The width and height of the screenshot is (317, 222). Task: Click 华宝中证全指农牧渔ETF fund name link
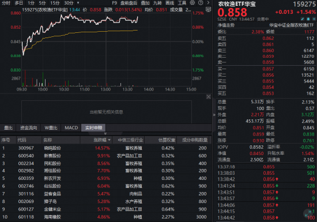pos(291,25)
